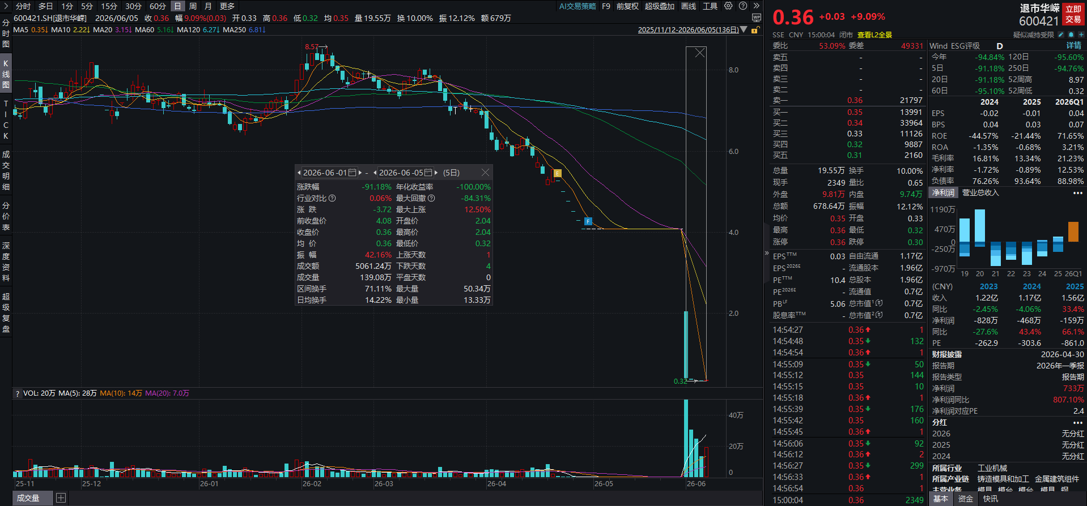Step start date 2026-06-01 backward arrow
The height and width of the screenshot is (506, 1087).
[x=299, y=173]
